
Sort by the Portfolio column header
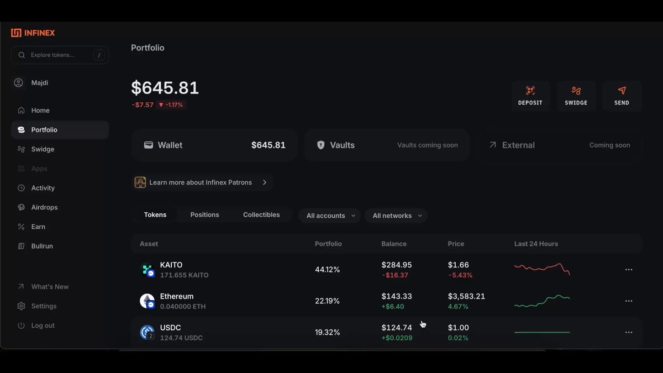tap(328, 244)
